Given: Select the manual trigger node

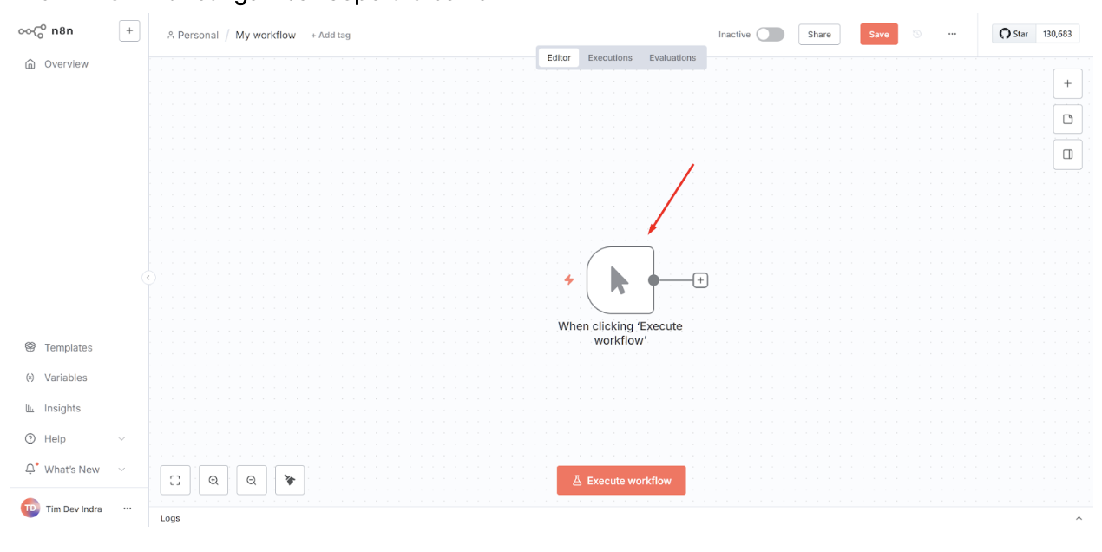Looking at the screenshot, I should (620, 279).
